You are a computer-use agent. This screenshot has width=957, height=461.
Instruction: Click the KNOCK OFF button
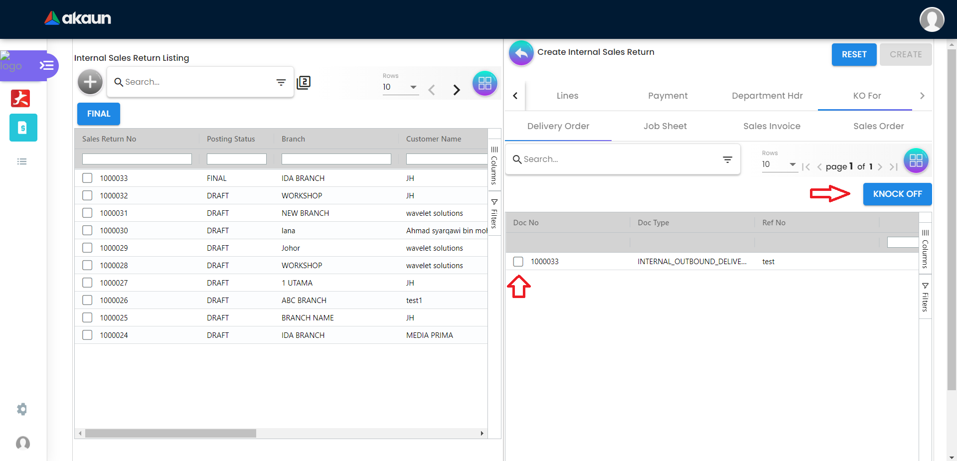click(897, 194)
